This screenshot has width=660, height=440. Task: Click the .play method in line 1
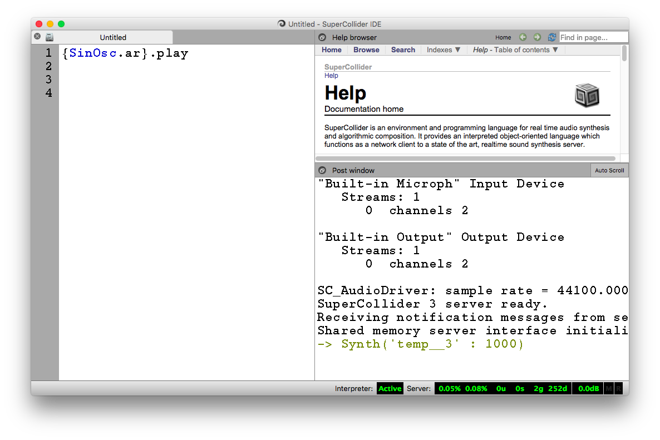(169, 53)
